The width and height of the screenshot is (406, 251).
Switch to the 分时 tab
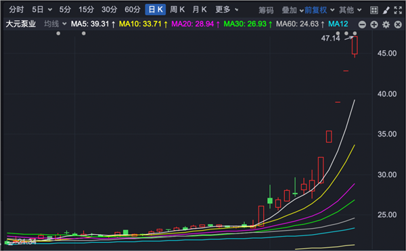pos(16,10)
